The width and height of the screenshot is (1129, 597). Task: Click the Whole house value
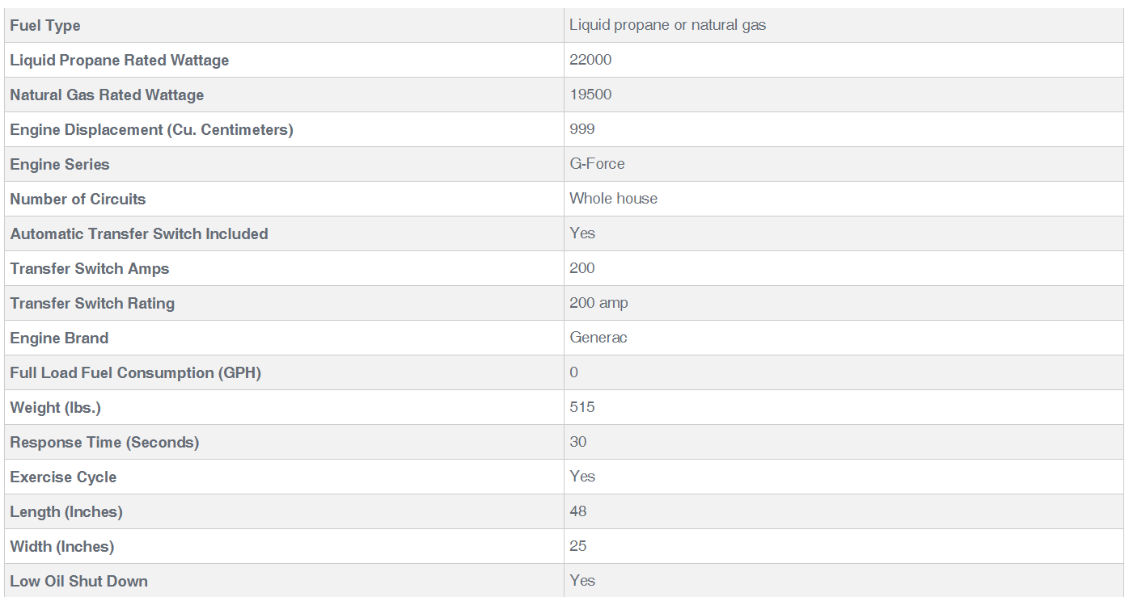pyautogui.click(x=613, y=199)
